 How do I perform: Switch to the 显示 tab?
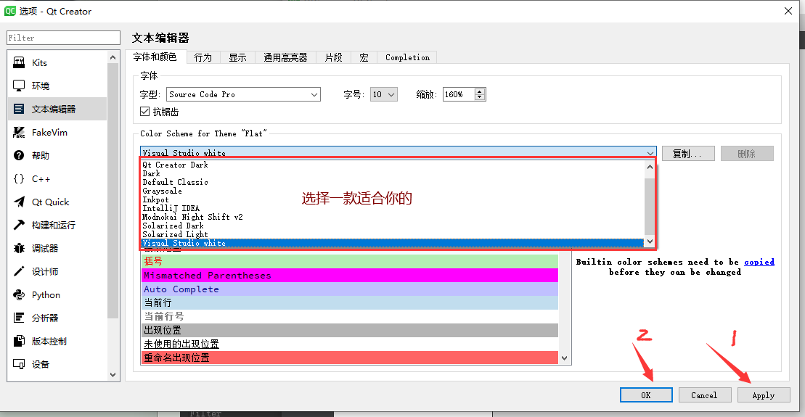(237, 57)
